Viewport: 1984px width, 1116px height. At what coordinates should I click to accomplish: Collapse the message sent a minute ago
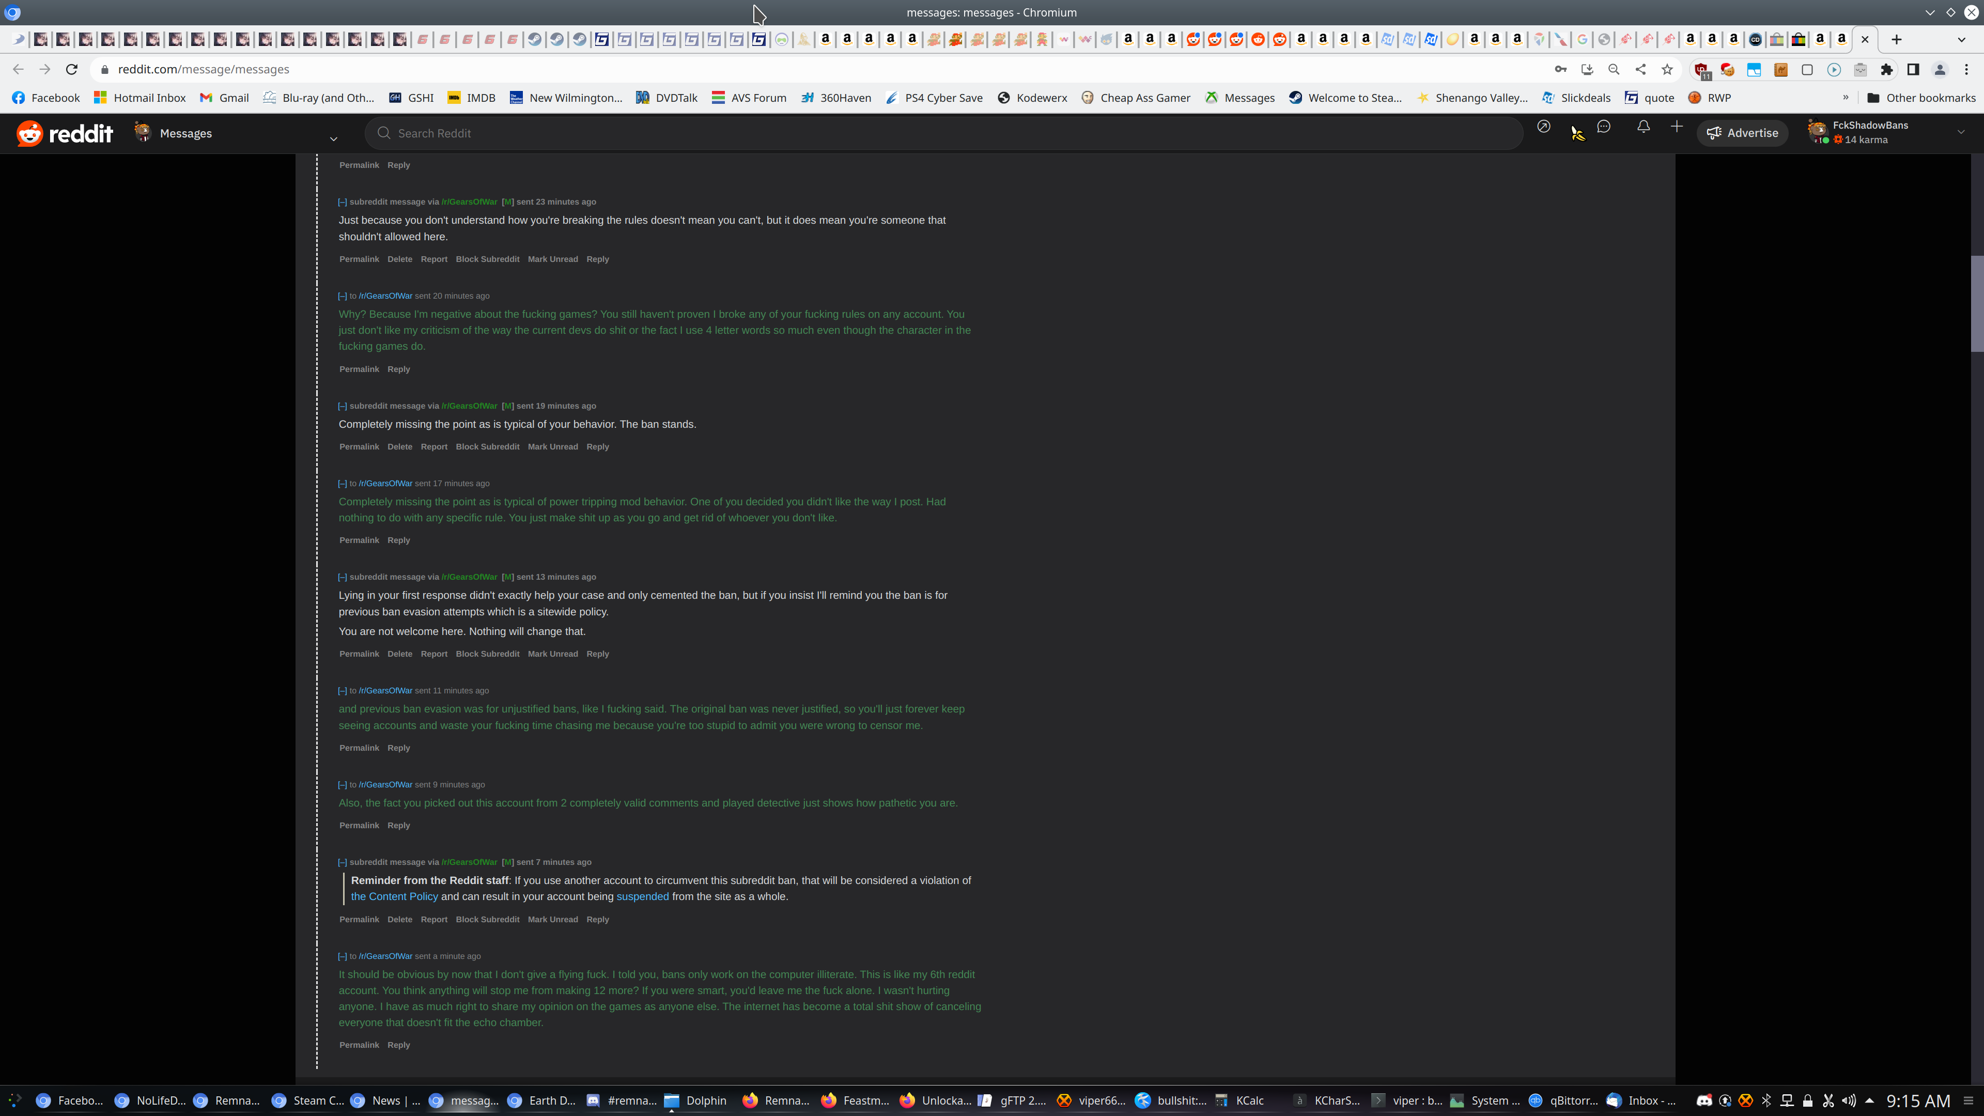pyautogui.click(x=342, y=956)
